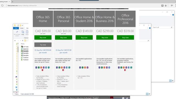Click the StampManage USA 2017 video title
176x99 pixels.
click(x=73, y=98)
